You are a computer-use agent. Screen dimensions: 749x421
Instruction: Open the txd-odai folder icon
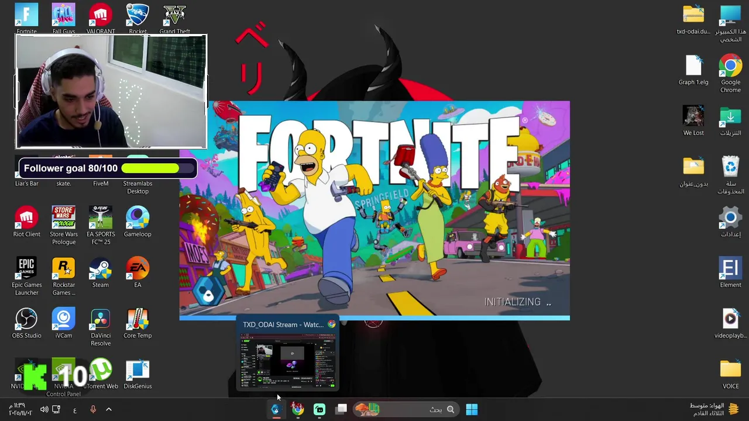(x=693, y=19)
